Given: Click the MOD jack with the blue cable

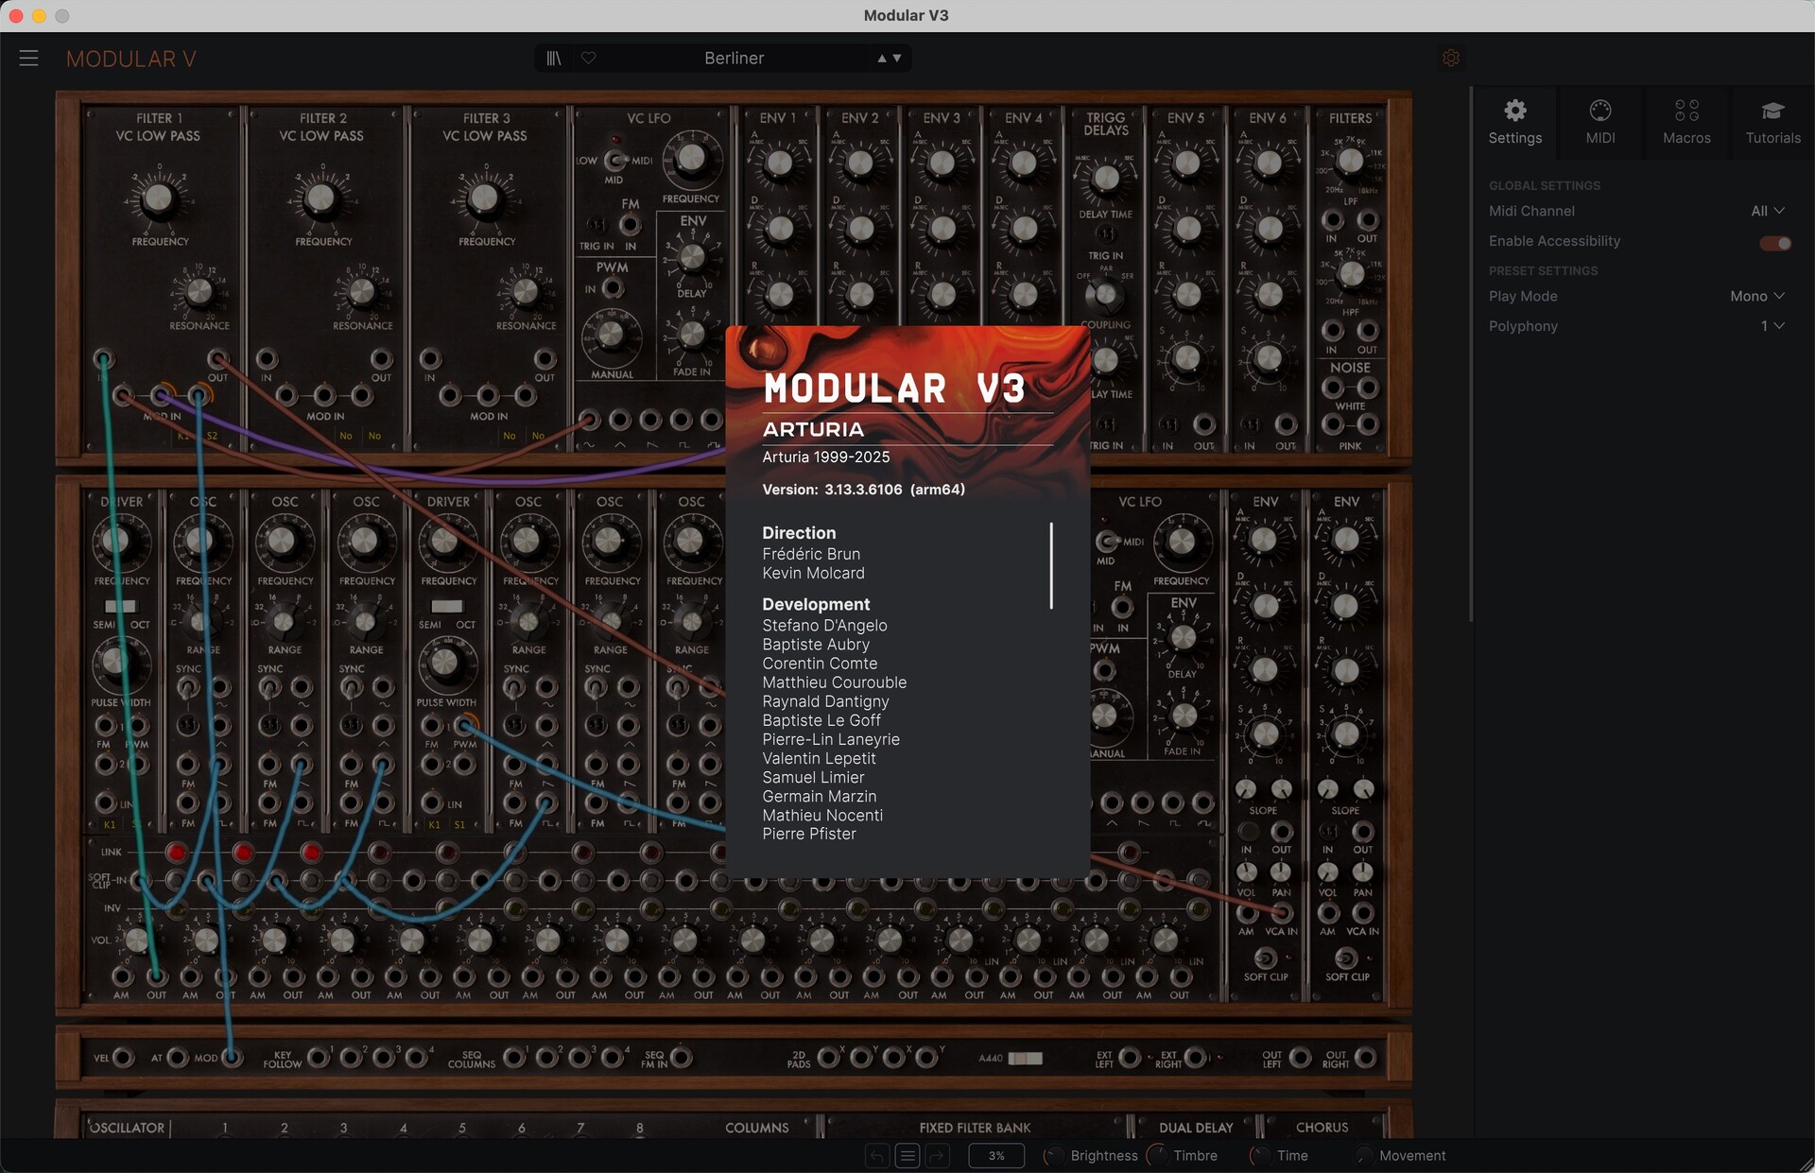Looking at the screenshot, I should [231, 1058].
